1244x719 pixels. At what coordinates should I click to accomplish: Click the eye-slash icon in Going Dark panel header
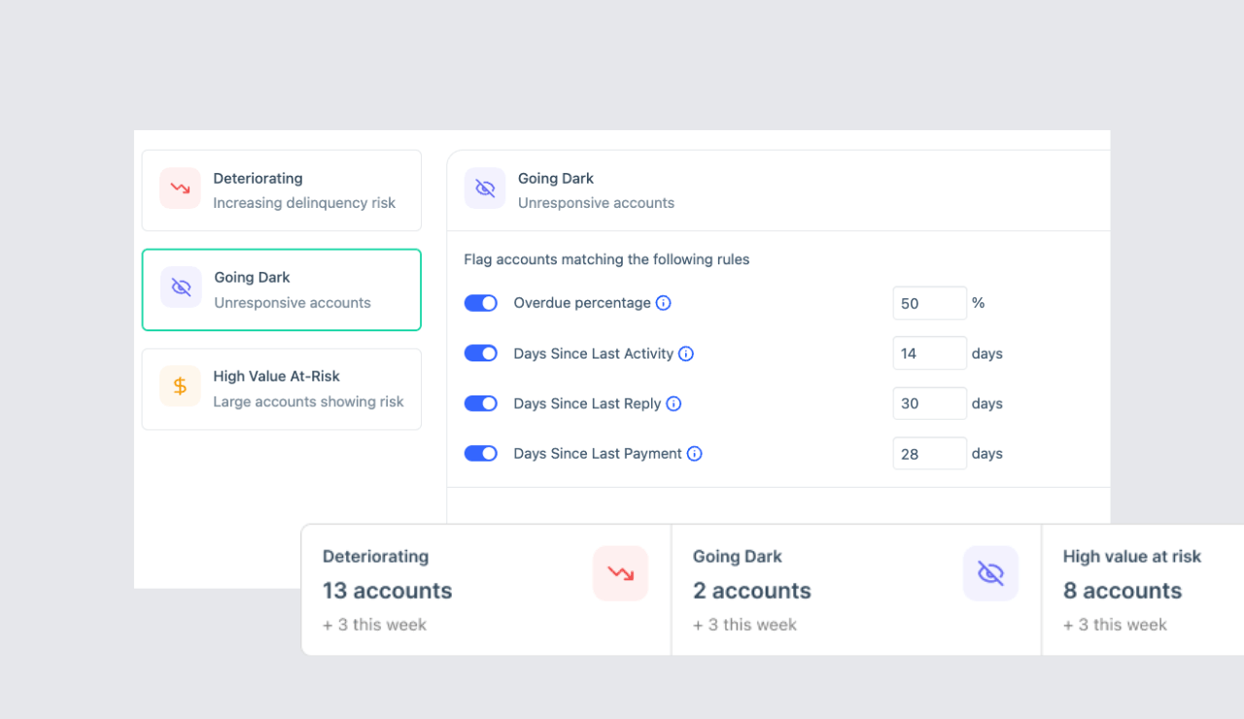(x=485, y=188)
